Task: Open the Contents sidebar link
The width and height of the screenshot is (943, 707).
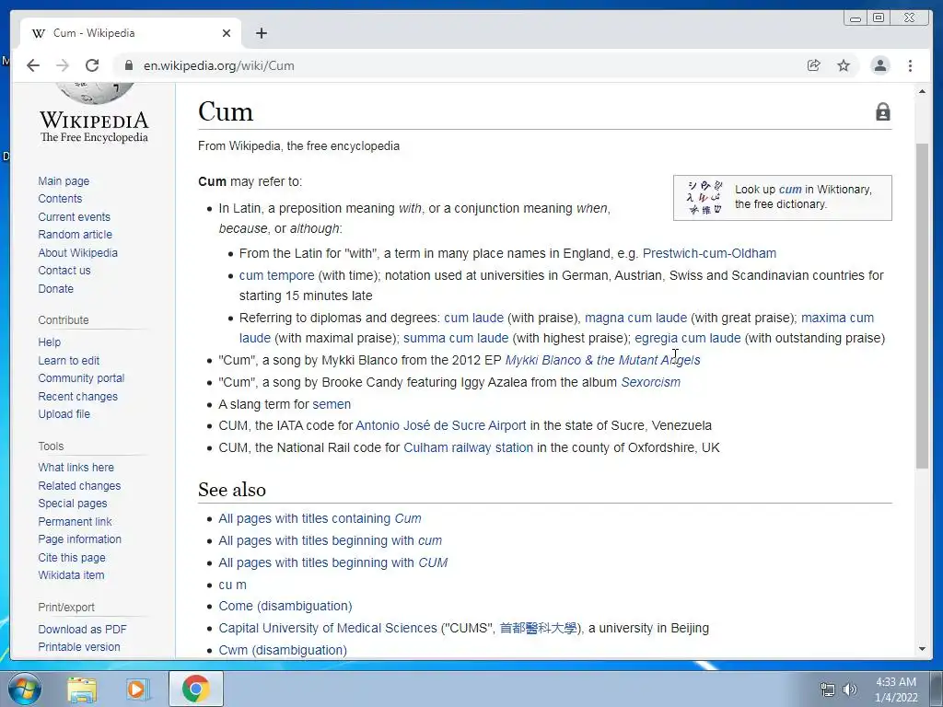Action: coord(60,199)
